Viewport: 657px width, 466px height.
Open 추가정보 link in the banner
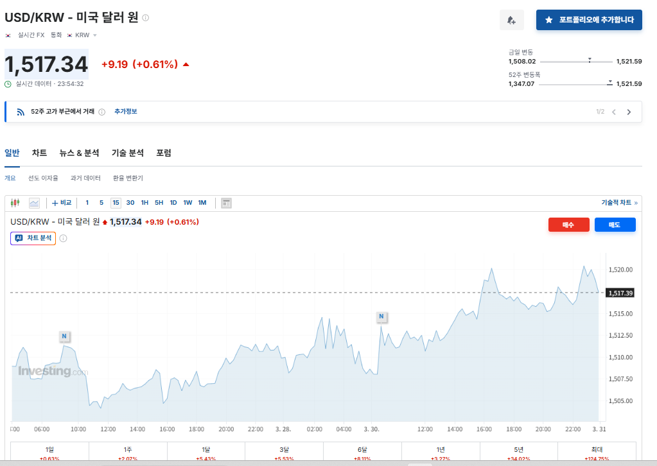point(126,112)
